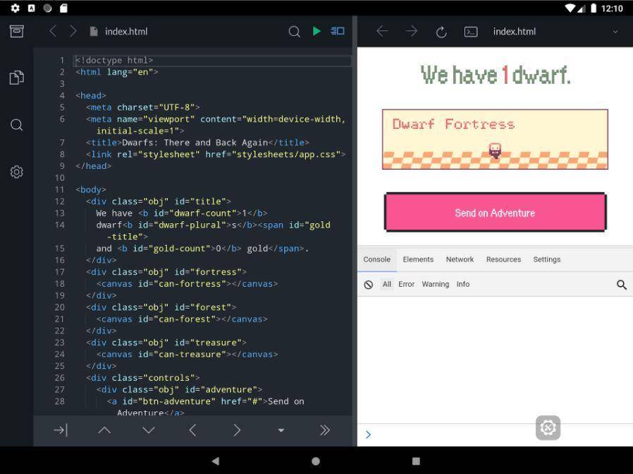Switch to the Settings devtools tab
The height and width of the screenshot is (474, 633).
(546, 259)
